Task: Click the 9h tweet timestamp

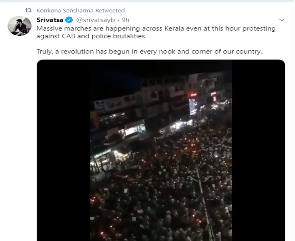Action: coord(126,20)
